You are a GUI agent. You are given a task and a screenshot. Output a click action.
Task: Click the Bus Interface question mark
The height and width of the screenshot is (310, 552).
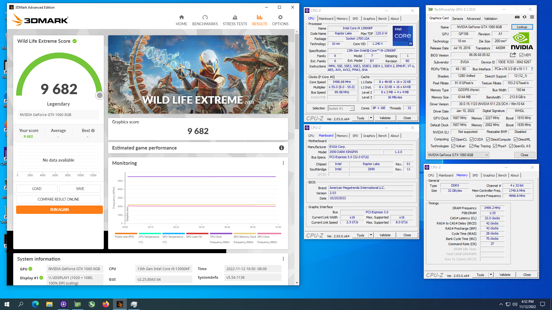(532, 69)
